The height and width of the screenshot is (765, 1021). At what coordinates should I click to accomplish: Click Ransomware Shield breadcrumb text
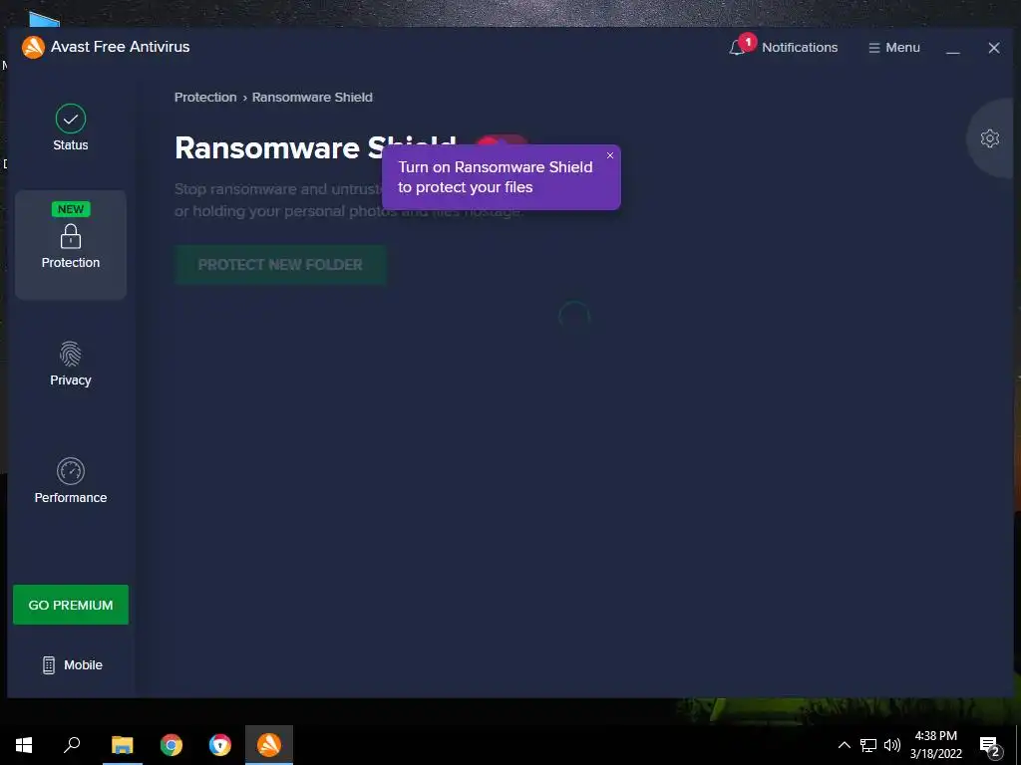[312, 97]
